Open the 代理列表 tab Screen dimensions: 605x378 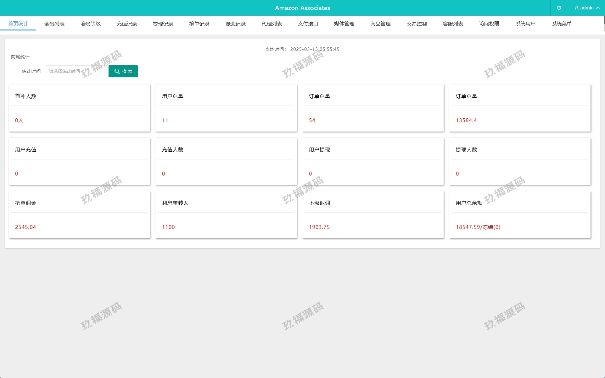pos(272,24)
